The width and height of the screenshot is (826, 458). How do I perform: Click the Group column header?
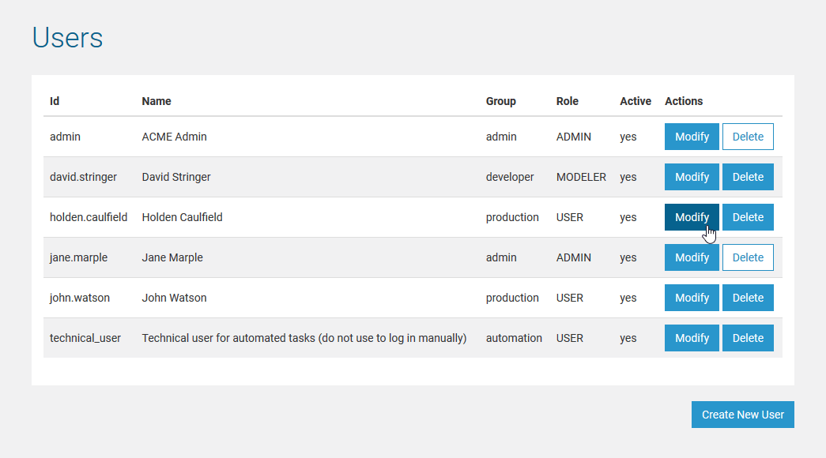click(x=500, y=101)
